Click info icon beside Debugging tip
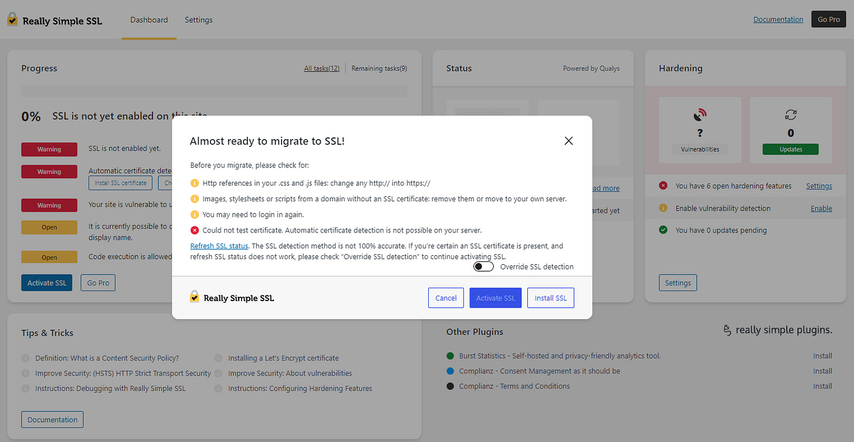Image resolution: width=854 pixels, height=442 pixels. pos(25,389)
